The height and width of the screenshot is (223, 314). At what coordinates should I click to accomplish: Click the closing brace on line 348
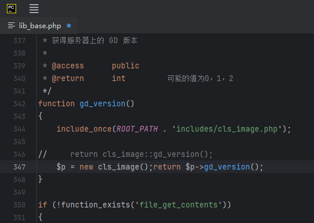pyautogui.click(x=40, y=179)
